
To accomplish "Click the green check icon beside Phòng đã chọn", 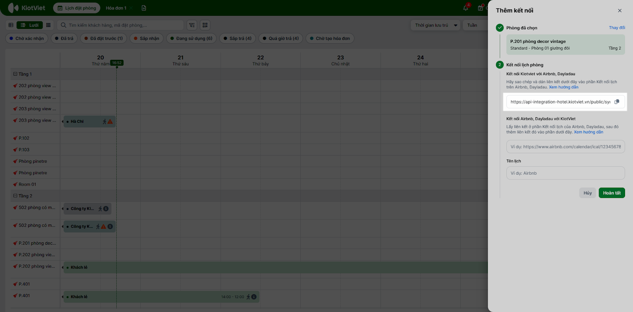I will 500,28.
